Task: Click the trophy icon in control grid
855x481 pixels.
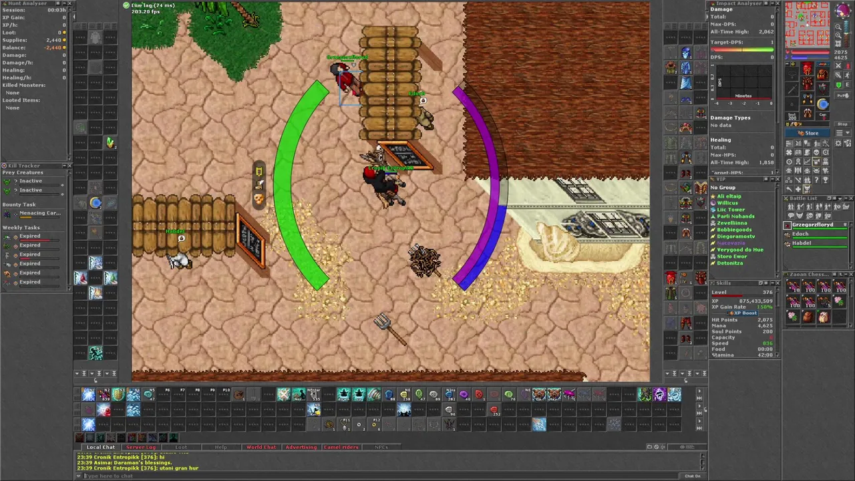Action: coord(825,180)
